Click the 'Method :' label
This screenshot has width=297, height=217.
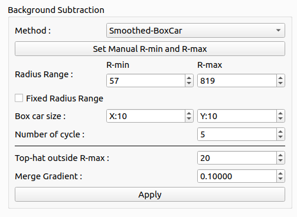[33, 31]
